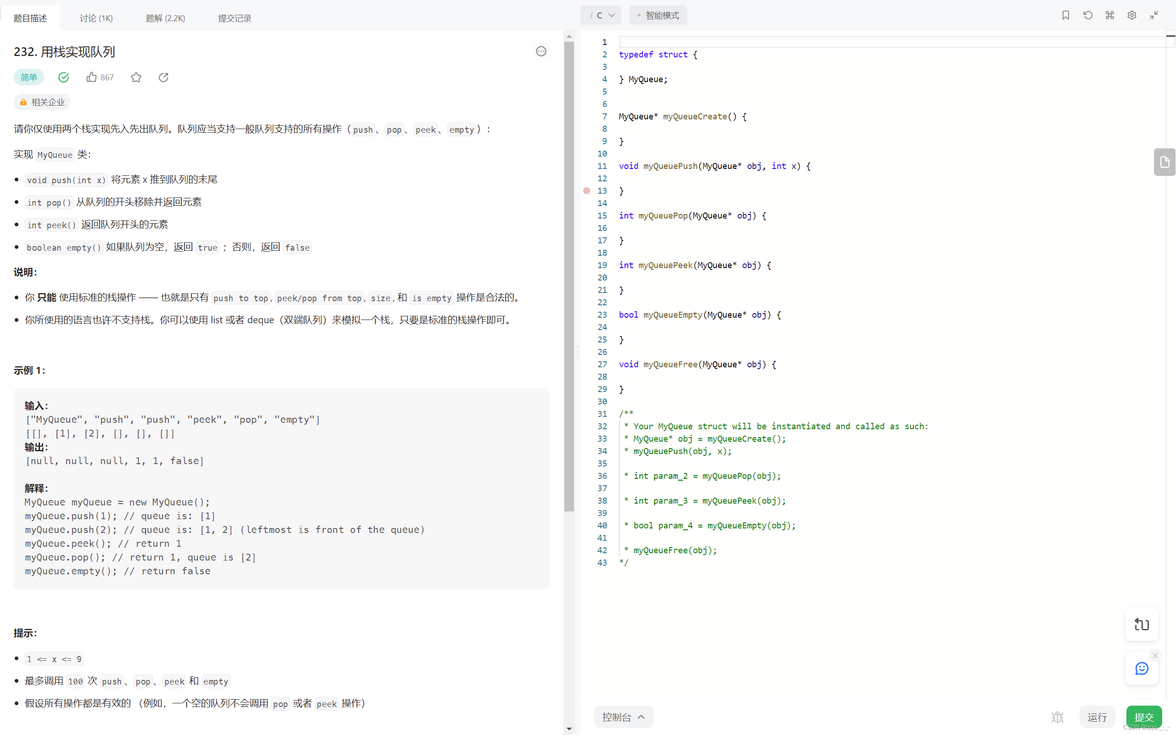Click the example input array line
This screenshot has height=735, width=1176.
(173, 420)
